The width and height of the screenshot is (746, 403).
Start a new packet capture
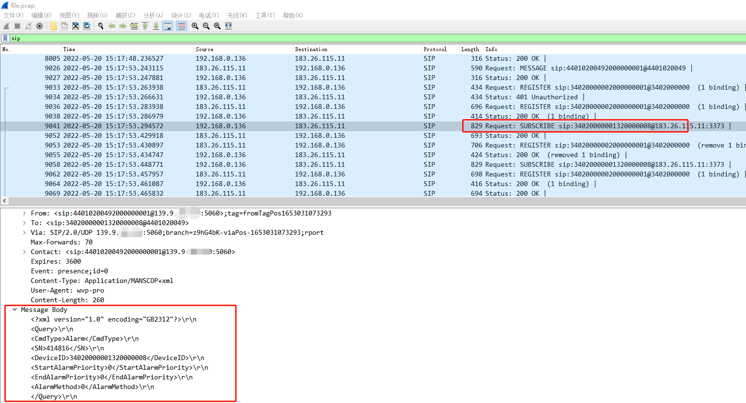(x=5, y=26)
